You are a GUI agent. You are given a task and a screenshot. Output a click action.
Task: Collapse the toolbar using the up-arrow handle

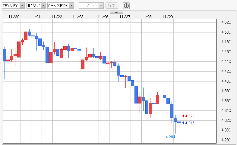click(116, 12)
